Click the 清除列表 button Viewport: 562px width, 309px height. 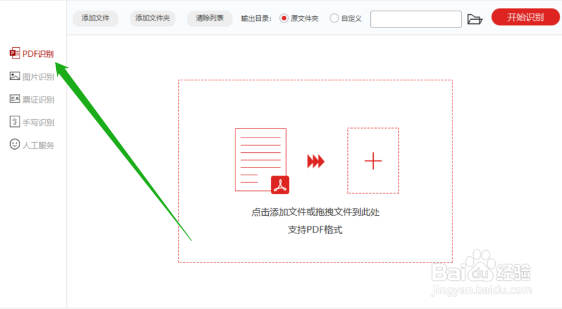(x=210, y=19)
